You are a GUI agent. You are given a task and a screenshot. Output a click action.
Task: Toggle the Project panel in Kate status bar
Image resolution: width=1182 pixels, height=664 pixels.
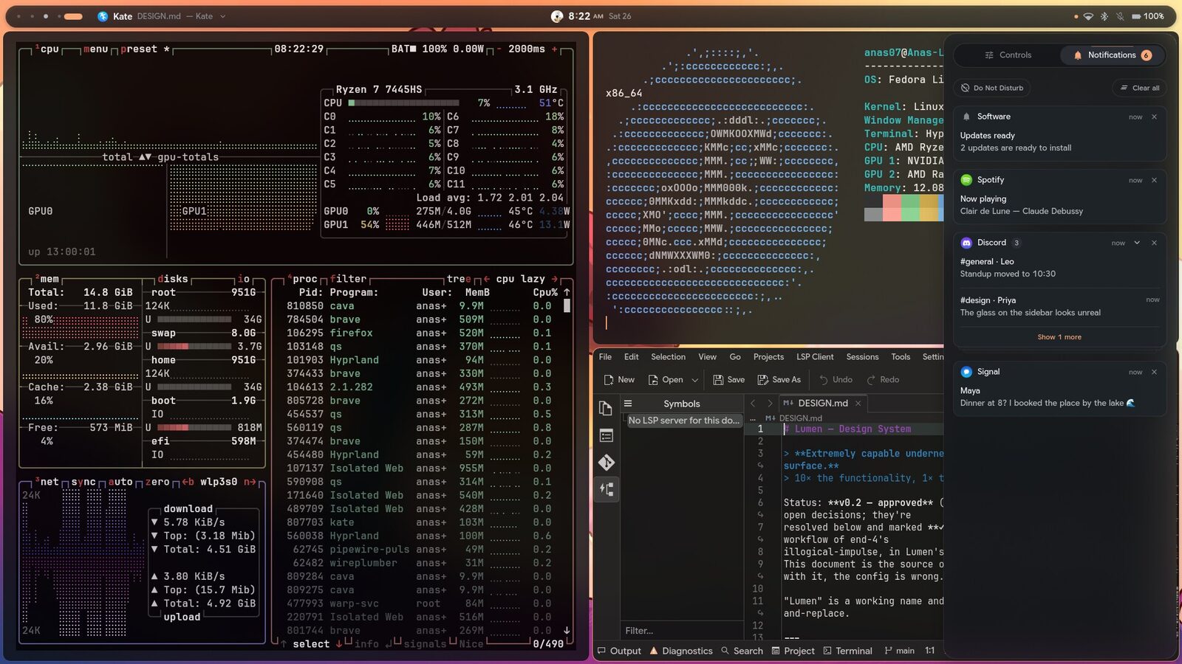pyautogui.click(x=793, y=651)
